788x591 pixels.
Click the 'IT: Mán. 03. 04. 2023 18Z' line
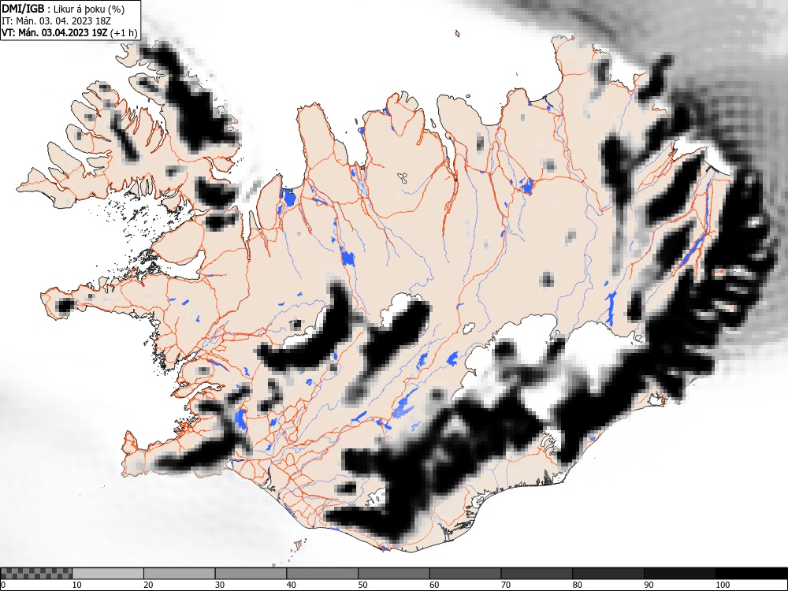pyautogui.click(x=56, y=21)
